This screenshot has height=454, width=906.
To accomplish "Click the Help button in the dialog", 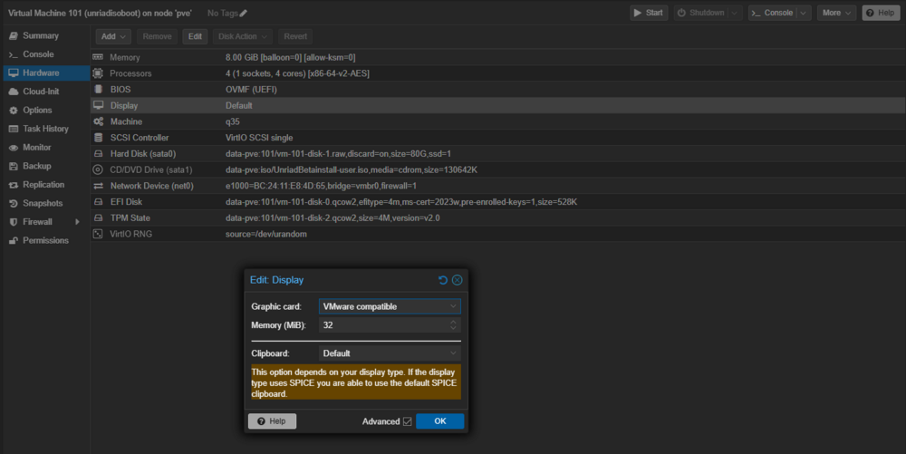I will [272, 421].
